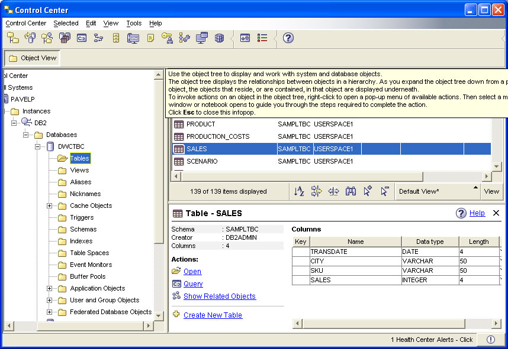Open the Tools menu

(134, 23)
